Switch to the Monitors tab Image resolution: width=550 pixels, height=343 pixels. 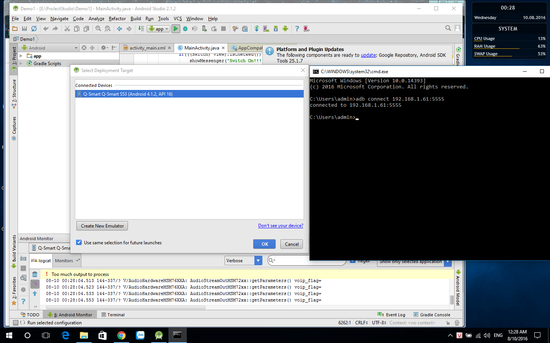click(x=67, y=261)
